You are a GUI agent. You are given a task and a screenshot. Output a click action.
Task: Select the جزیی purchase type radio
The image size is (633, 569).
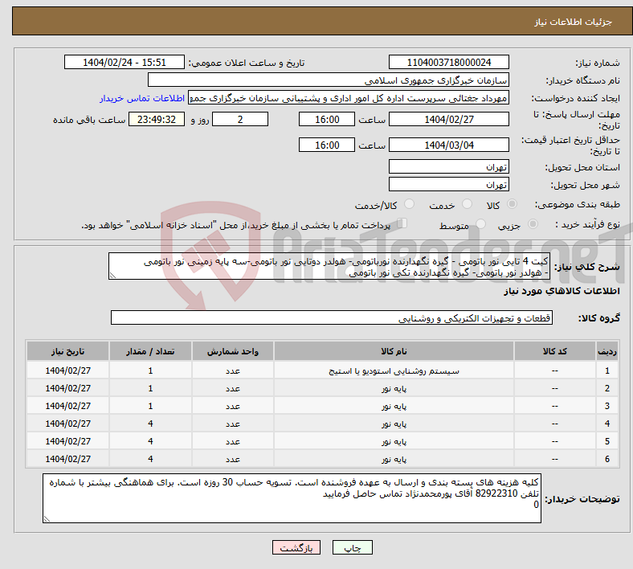click(533, 223)
